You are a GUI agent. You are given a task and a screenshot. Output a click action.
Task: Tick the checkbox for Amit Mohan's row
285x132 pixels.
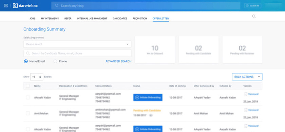coord(28,113)
